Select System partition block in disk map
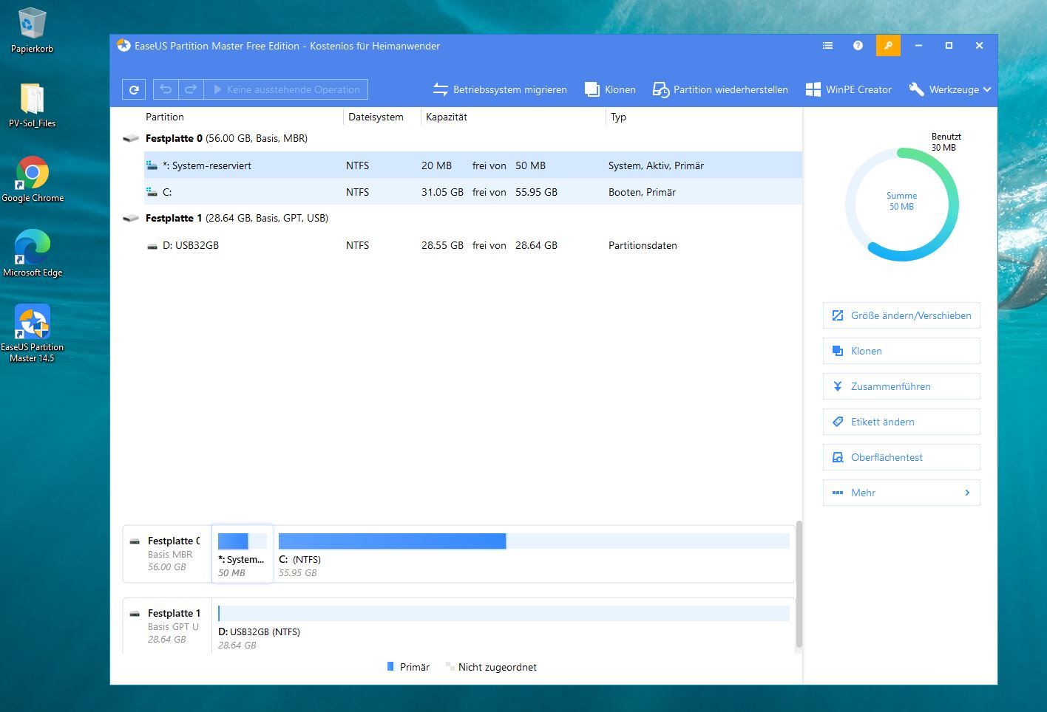 tap(243, 554)
